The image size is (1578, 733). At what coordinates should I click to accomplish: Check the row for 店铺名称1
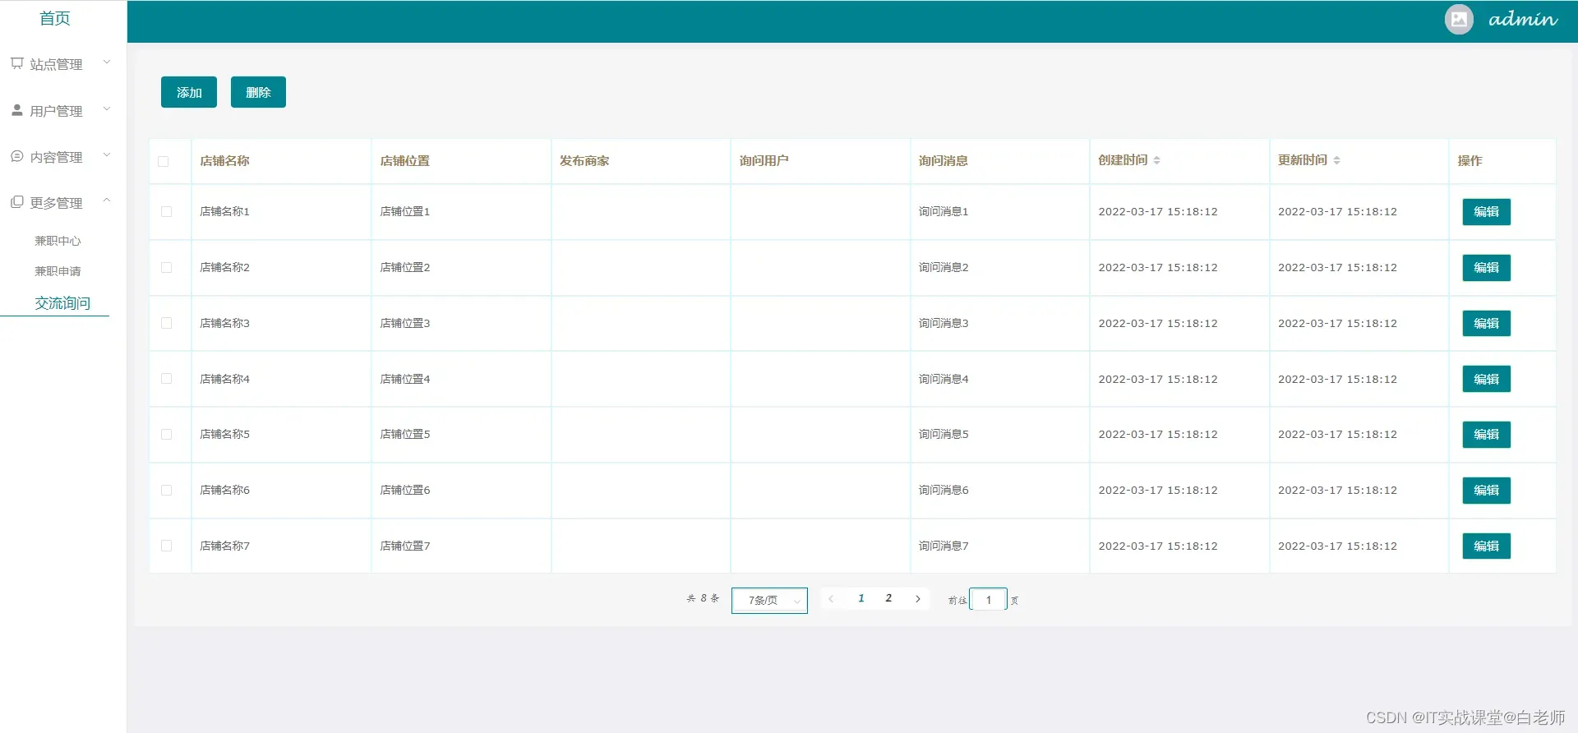pos(166,211)
